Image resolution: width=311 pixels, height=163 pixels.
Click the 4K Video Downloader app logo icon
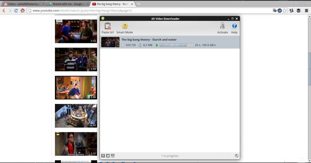(103, 18)
